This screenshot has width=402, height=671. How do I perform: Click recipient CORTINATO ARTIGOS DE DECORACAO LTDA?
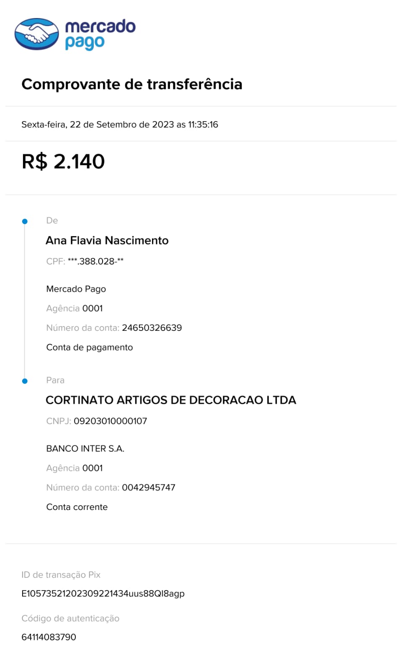171,400
